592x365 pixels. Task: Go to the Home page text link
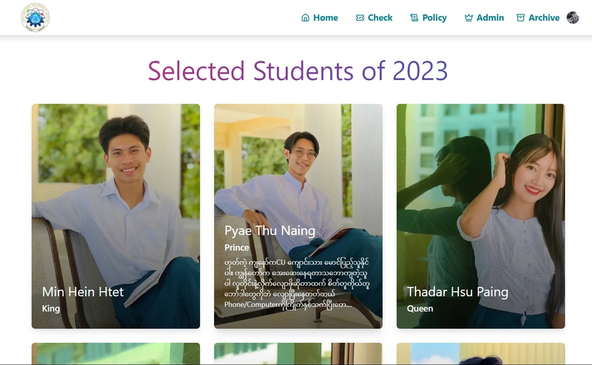[325, 18]
